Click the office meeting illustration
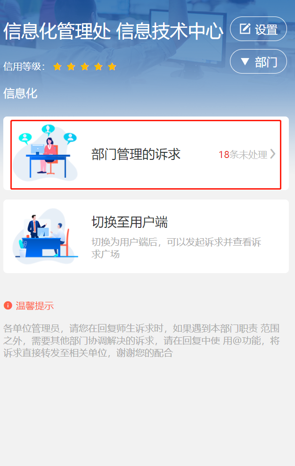The image size is (295, 466). pos(45,236)
